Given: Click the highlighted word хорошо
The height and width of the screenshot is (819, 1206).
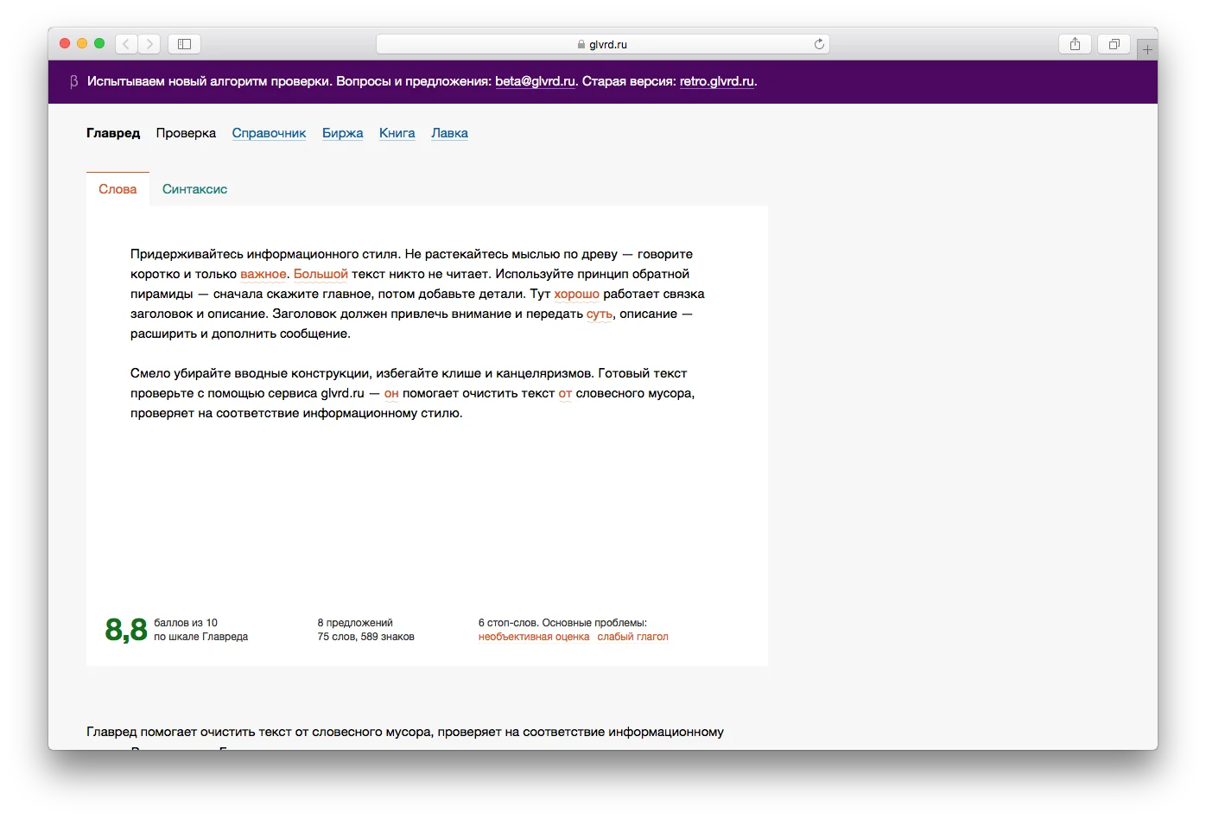Looking at the screenshot, I should pyautogui.click(x=576, y=294).
